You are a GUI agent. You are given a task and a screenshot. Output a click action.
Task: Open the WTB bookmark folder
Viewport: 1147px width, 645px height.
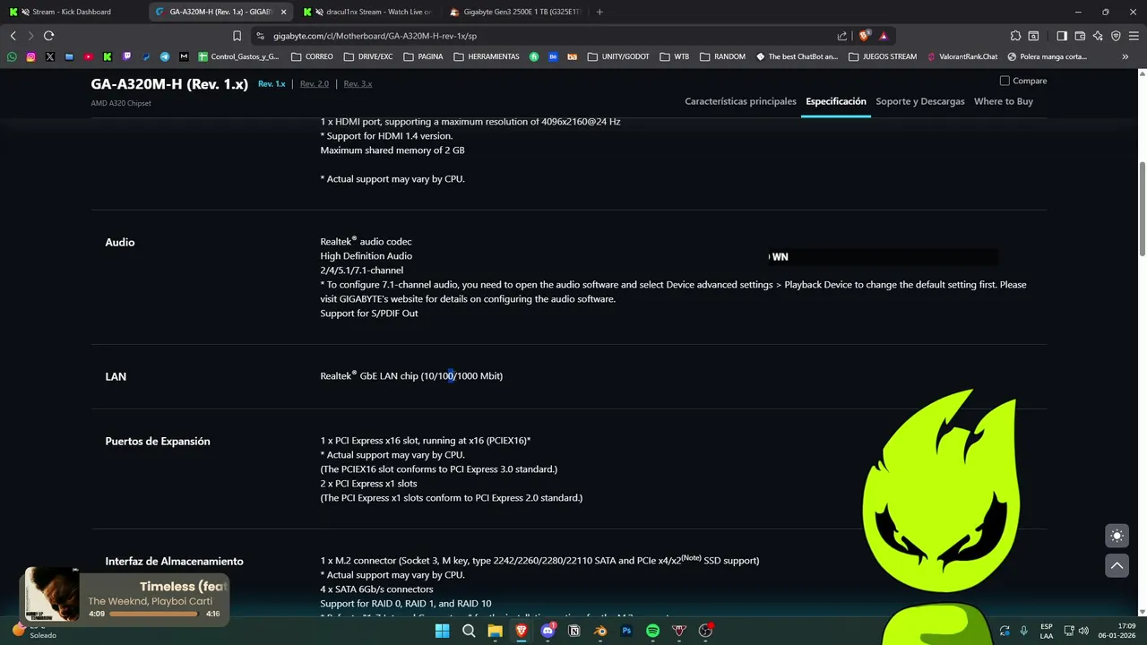click(674, 56)
